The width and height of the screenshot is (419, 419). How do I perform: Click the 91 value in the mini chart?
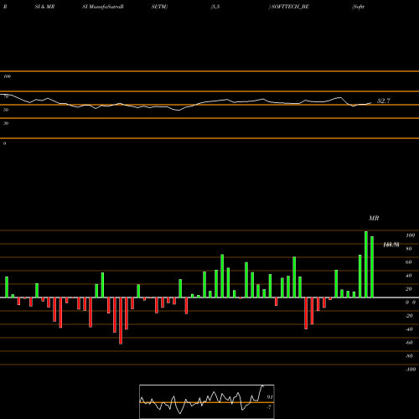click(270, 397)
